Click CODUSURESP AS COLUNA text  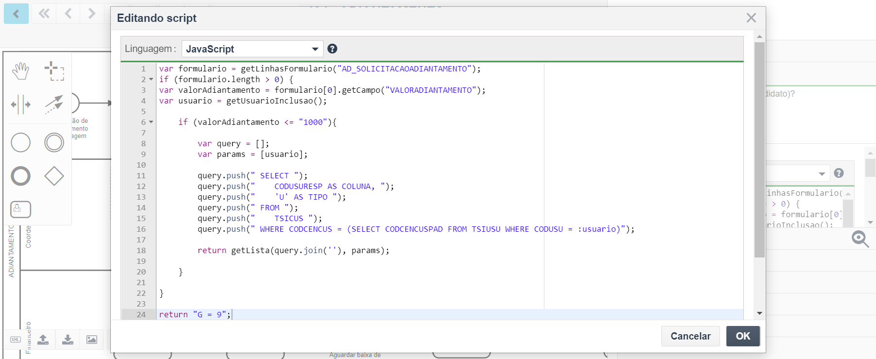325,186
